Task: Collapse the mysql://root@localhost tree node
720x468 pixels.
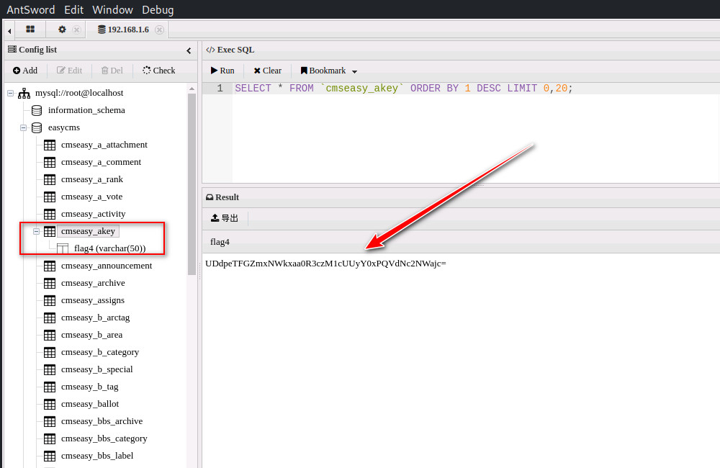Action: [x=10, y=93]
